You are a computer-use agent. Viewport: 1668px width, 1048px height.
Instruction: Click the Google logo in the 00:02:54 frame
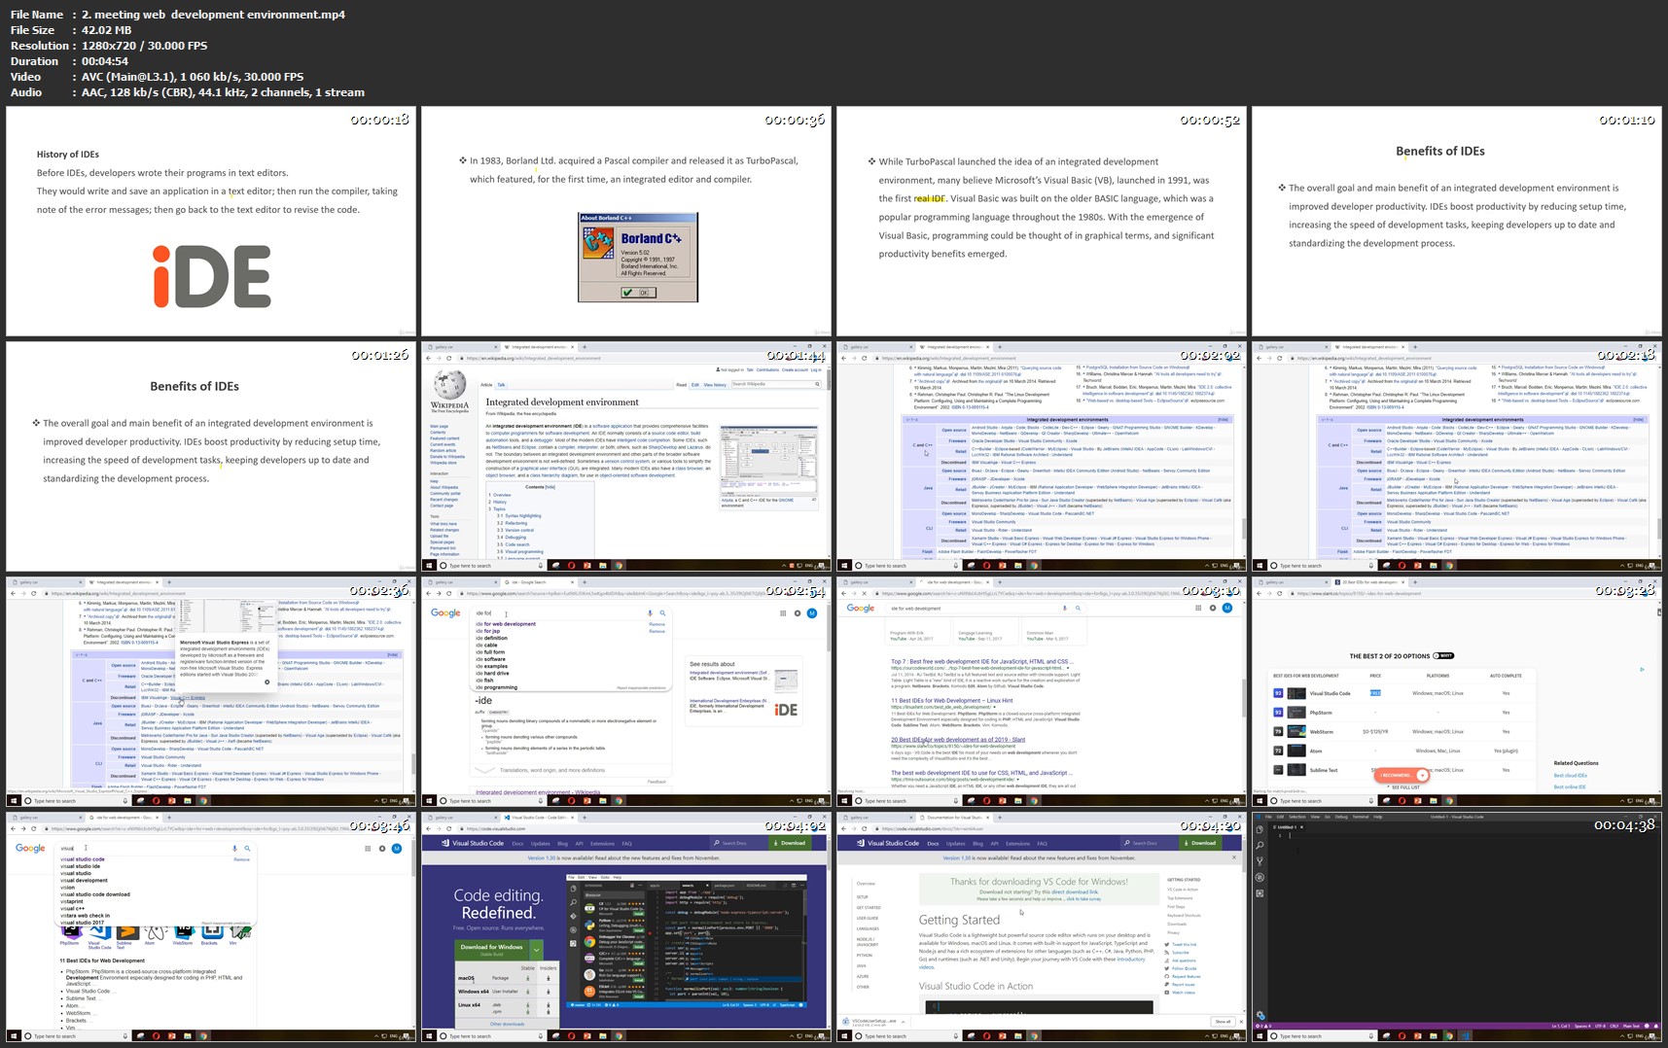point(445,612)
